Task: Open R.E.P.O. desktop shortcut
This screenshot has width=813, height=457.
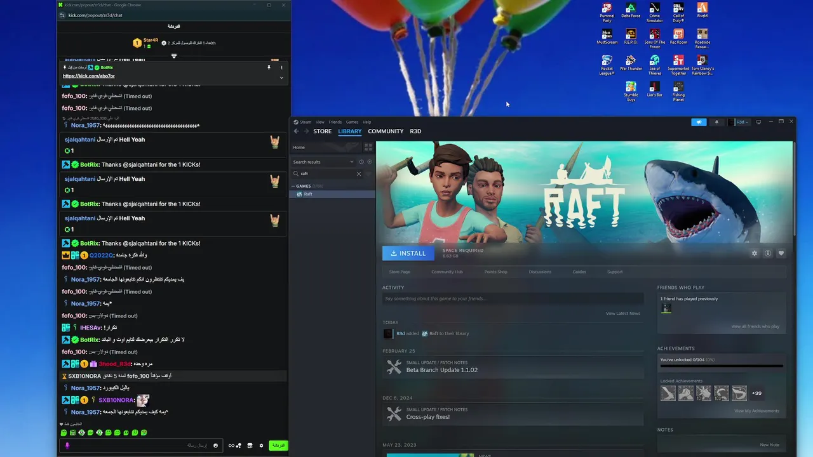Action: tap(631, 37)
